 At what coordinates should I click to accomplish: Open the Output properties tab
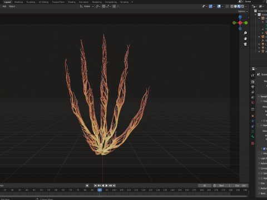click(253, 87)
